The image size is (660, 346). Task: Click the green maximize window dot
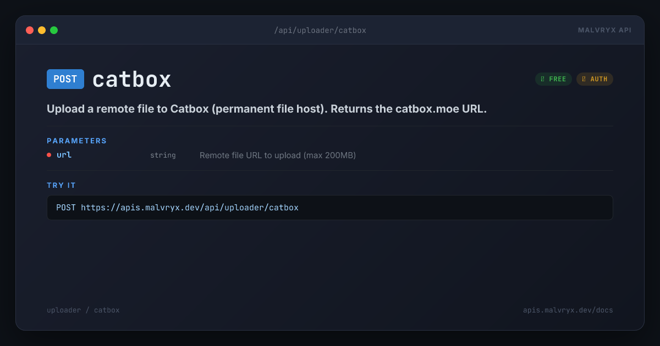[54, 30]
